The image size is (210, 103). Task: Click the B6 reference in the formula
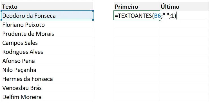click(157, 16)
